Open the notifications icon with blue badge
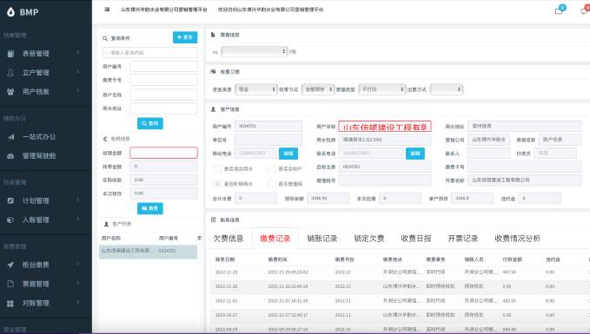590x334 pixels. (559, 10)
